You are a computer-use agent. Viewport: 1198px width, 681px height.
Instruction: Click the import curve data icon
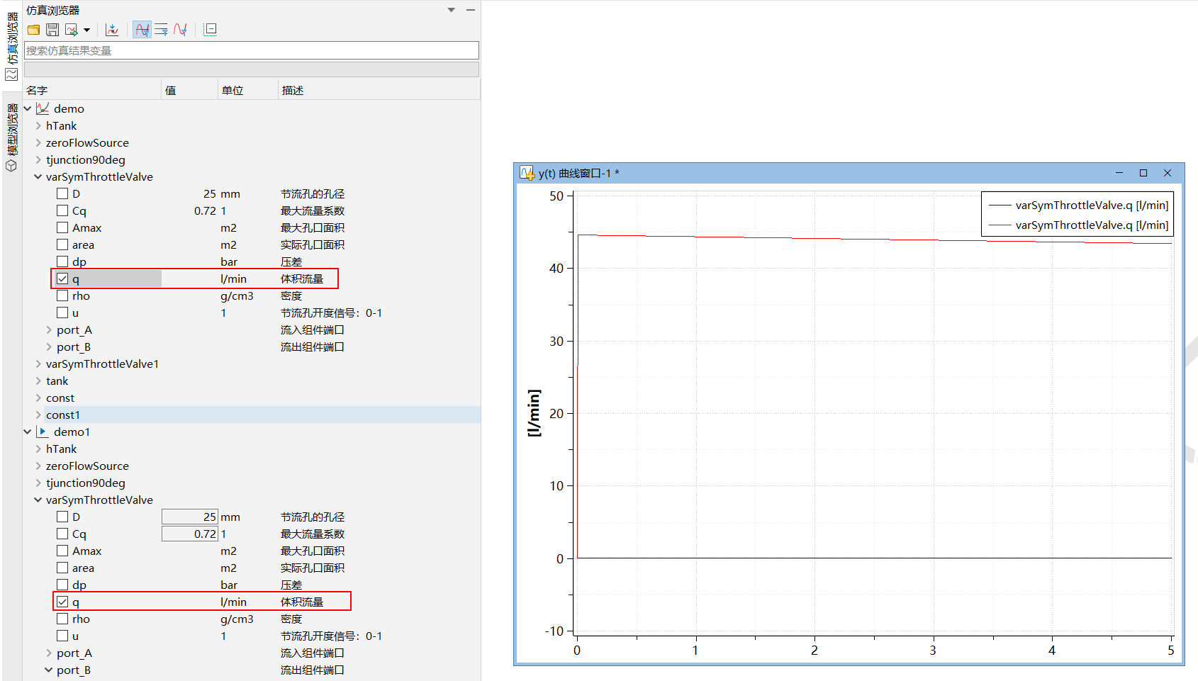112,30
